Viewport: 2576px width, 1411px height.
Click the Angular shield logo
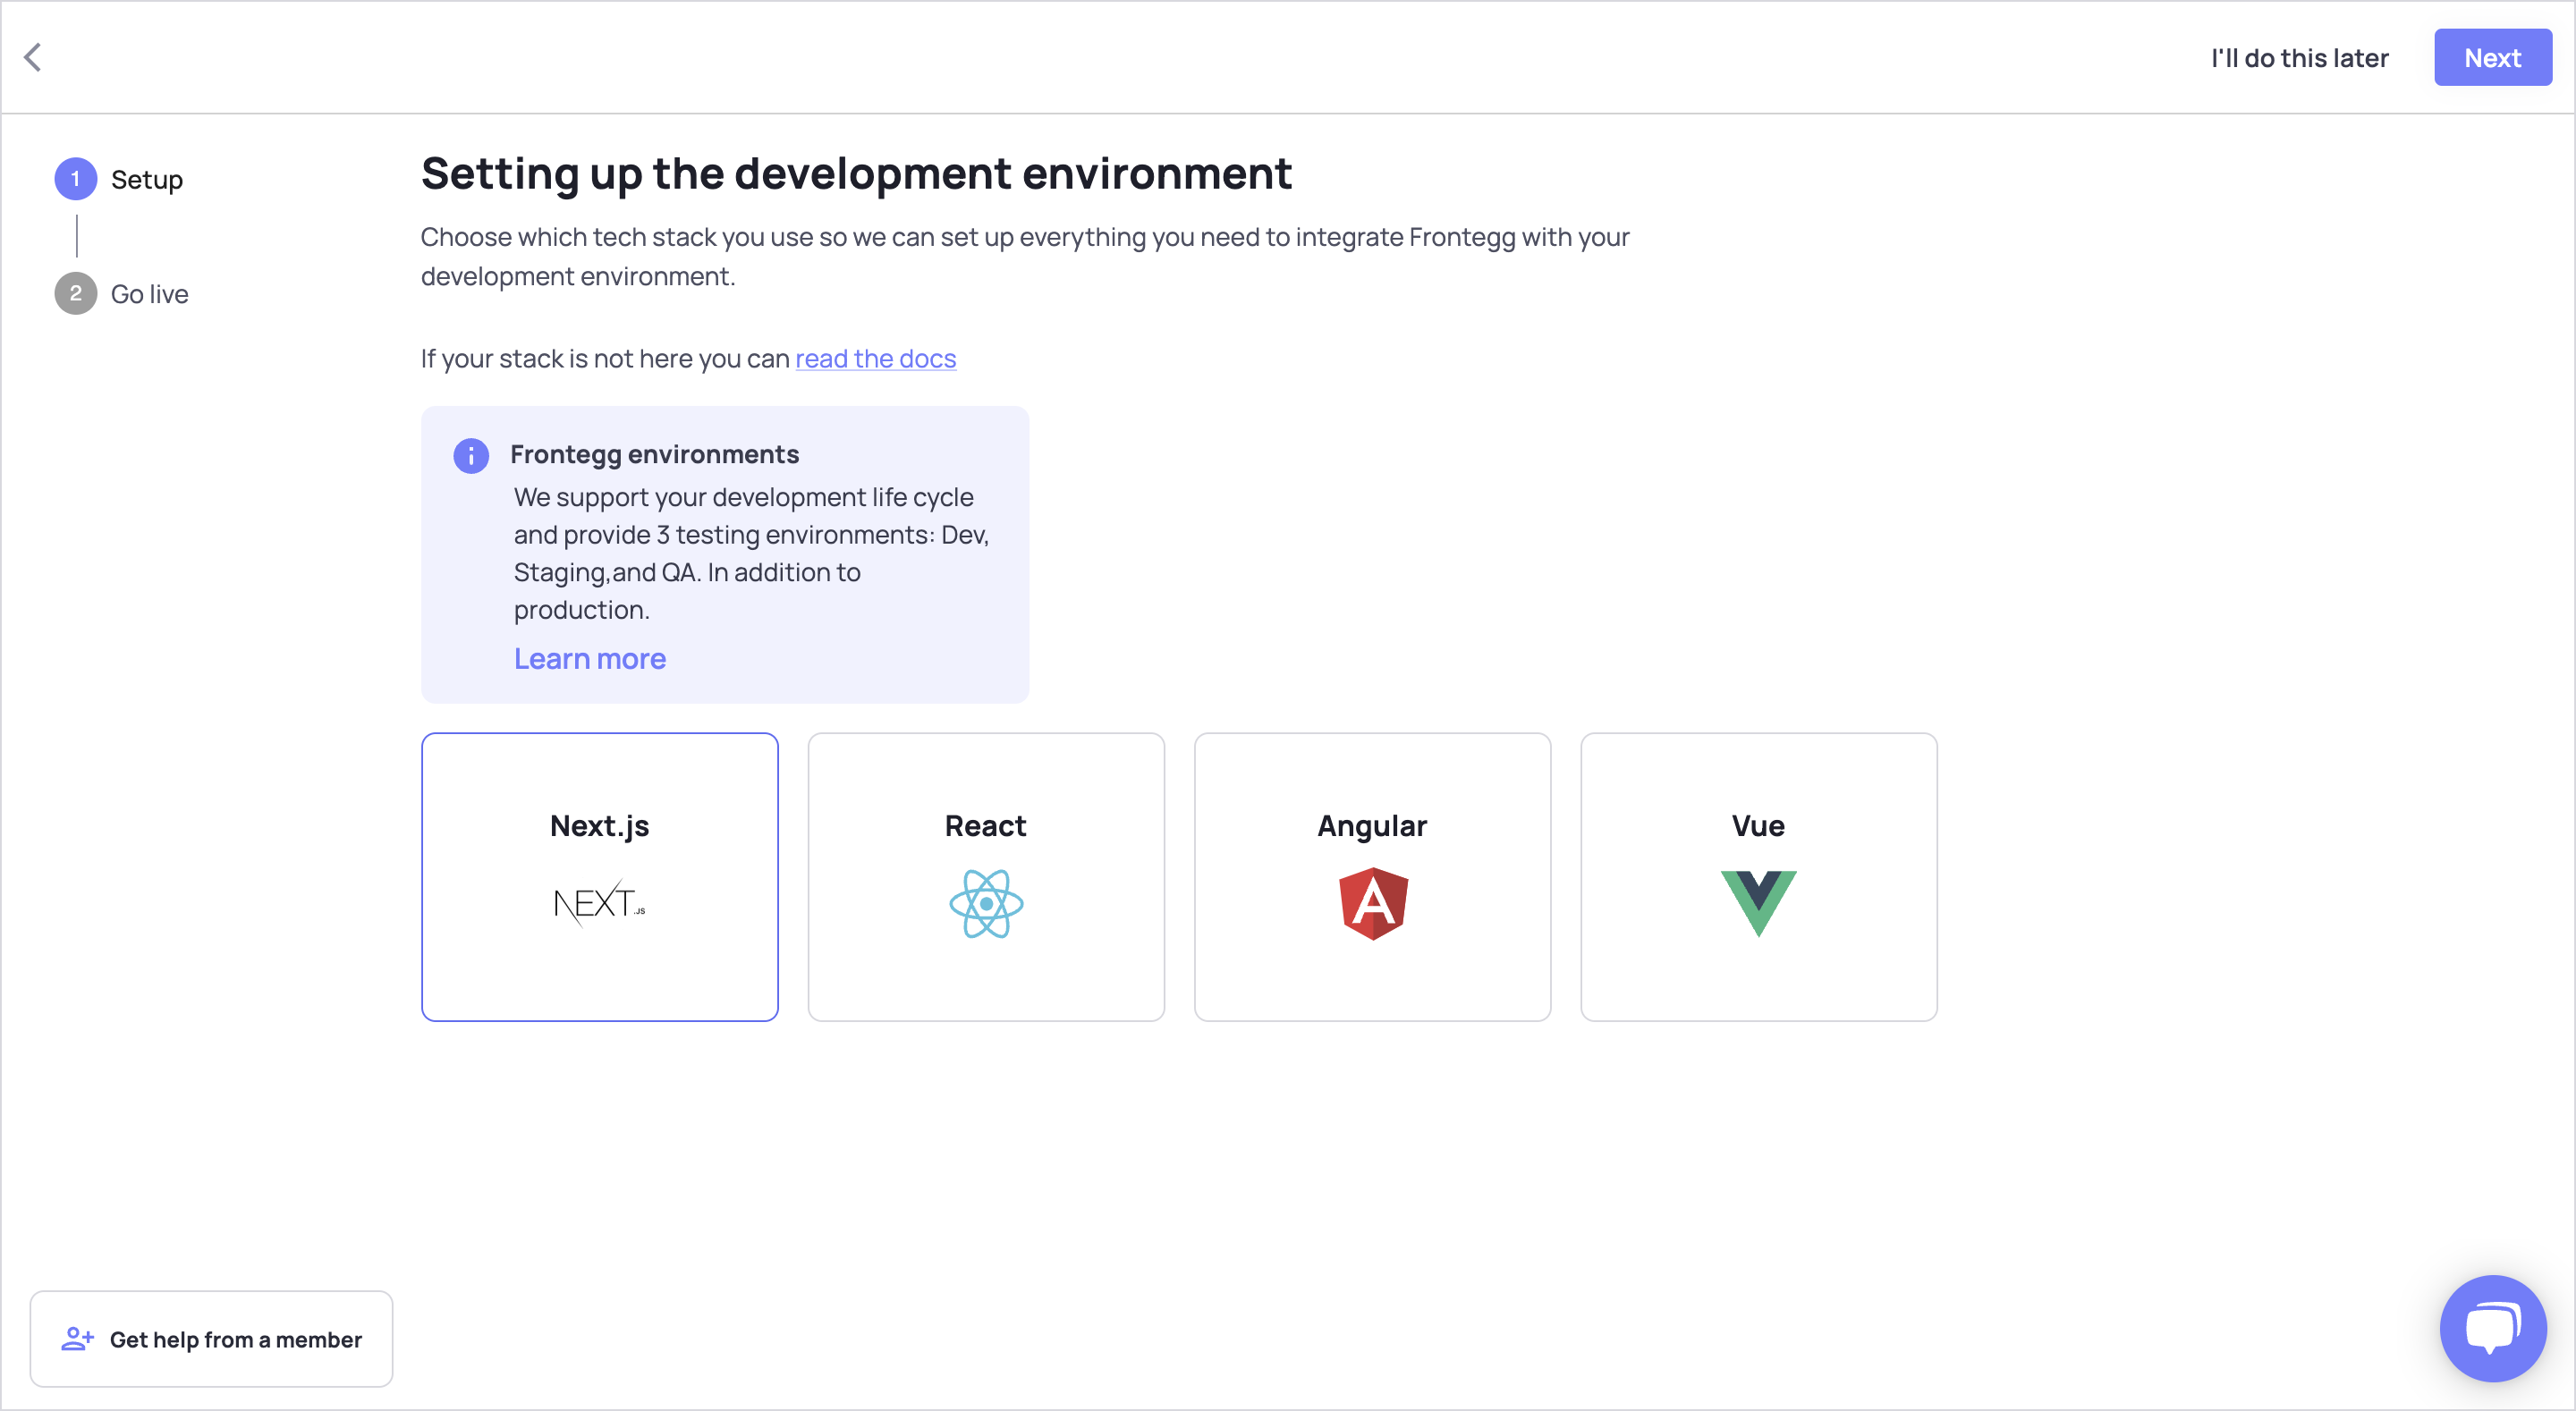(x=1372, y=903)
